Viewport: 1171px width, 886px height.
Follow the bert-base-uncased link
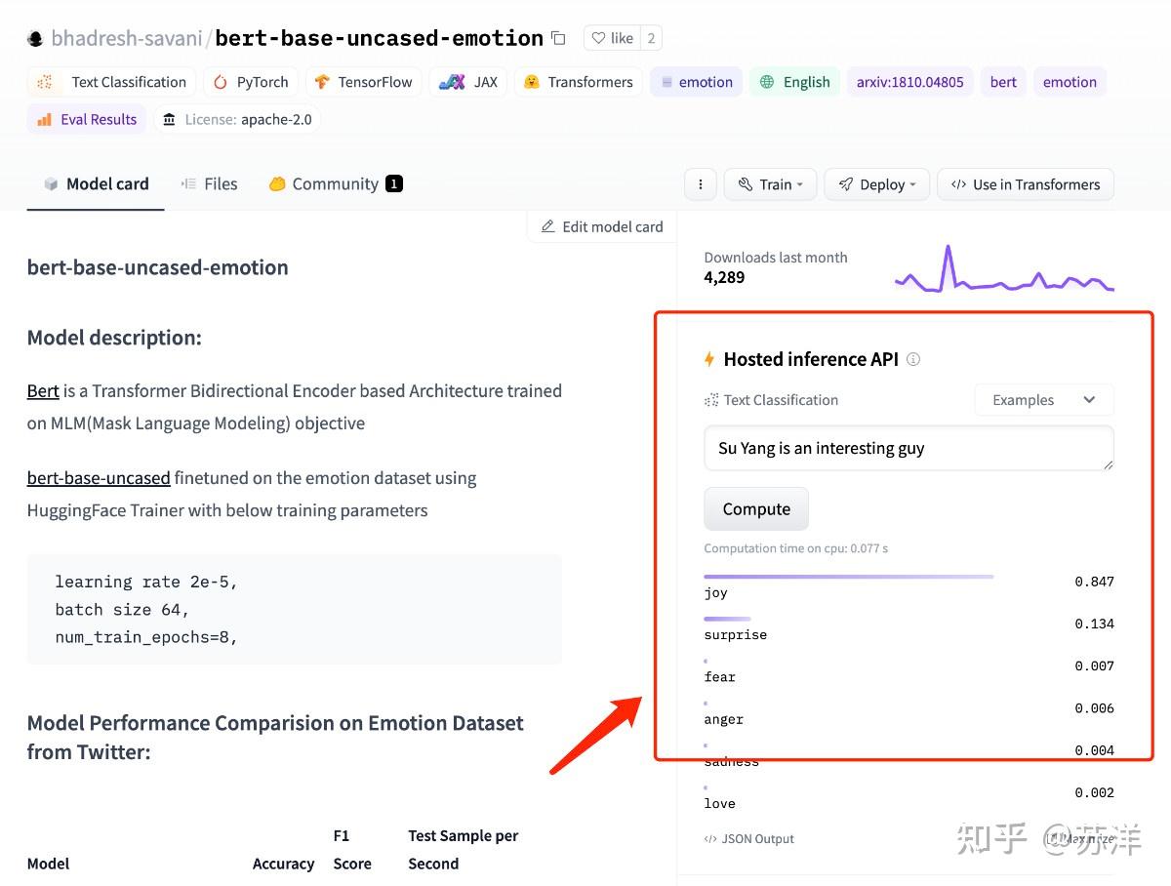[x=99, y=478]
